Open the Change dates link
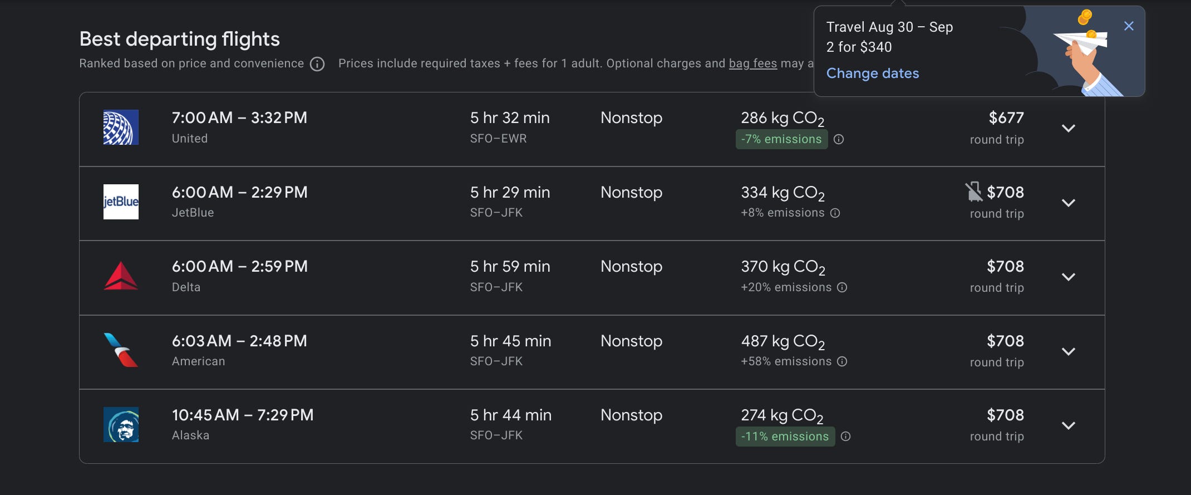The image size is (1191, 495). (873, 73)
